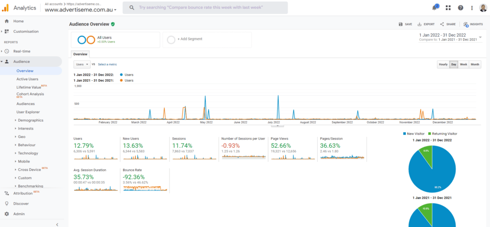This screenshot has width=490, height=227.
Task: Open the help question mark icon
Action: (x=460, y=8)
